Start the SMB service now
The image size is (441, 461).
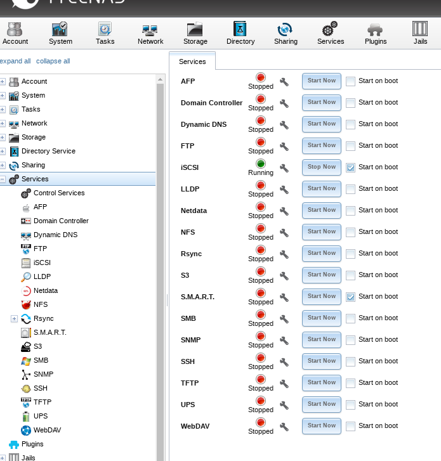pos(322,318)
